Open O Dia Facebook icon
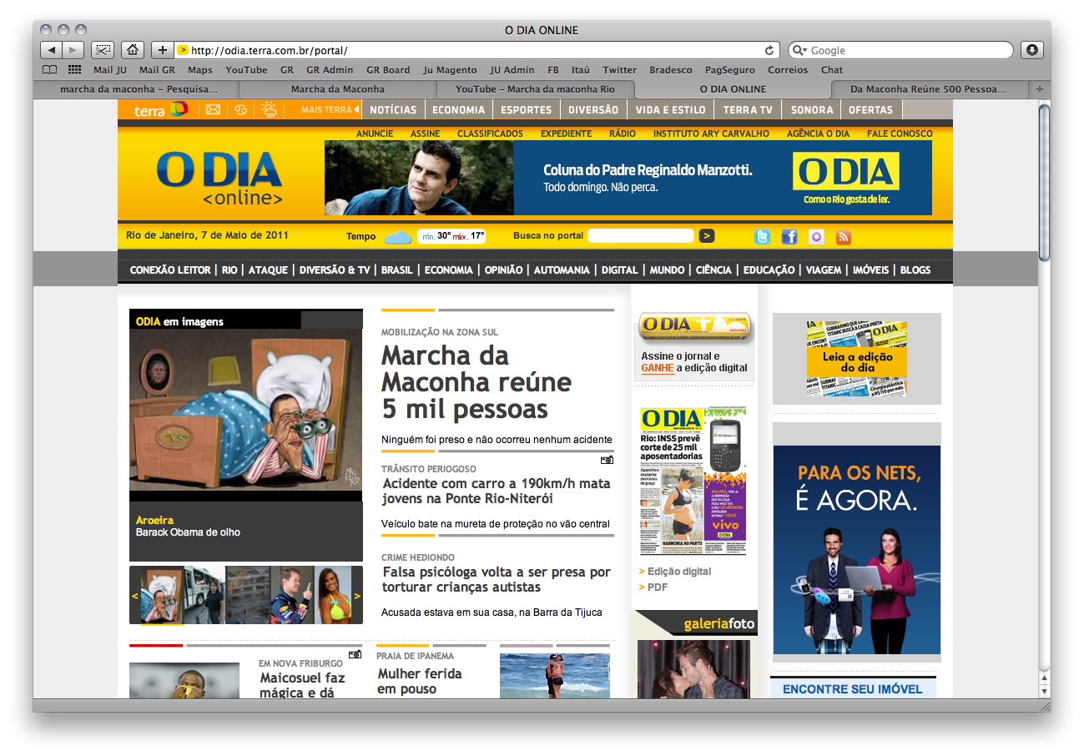Screen dimensions: 1084x751 tap(789, 236)
